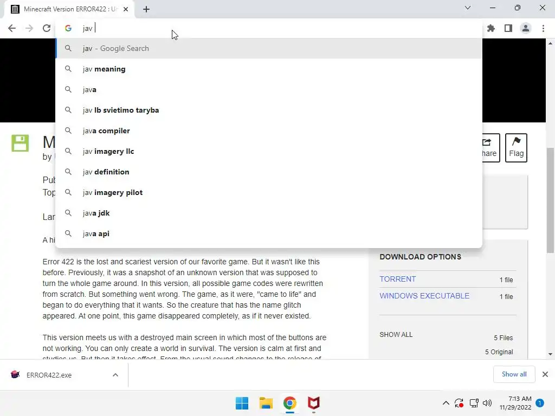The image size is (555, 416).
Task: Select the 'jav lb svietimo taryba' suggestion
Action: 269,110
